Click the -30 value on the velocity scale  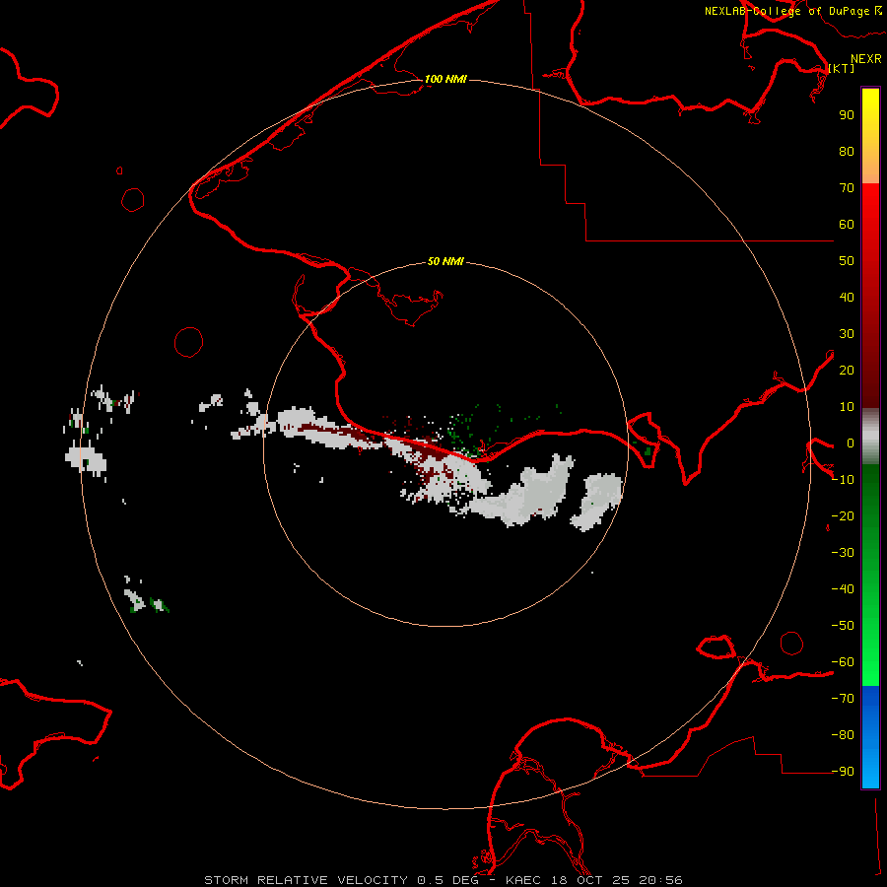[843, 553]
